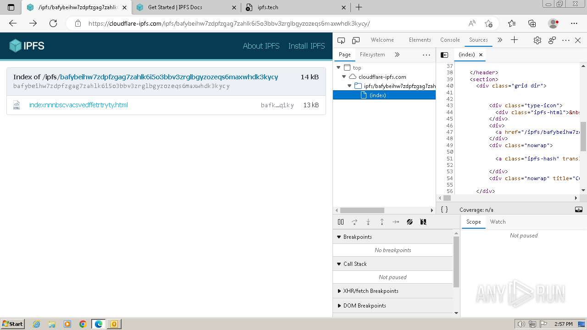Collapse the ipfs/bafybeihw7 folder node

350,86
